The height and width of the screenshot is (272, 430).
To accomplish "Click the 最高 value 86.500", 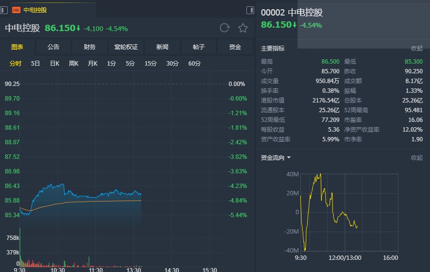I will click(x=330, y=62).
